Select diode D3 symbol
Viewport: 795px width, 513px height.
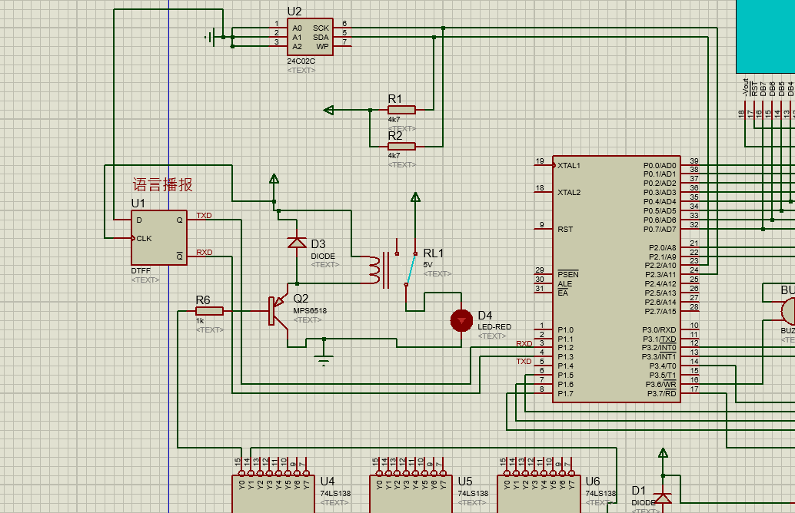tap(297, 243)
